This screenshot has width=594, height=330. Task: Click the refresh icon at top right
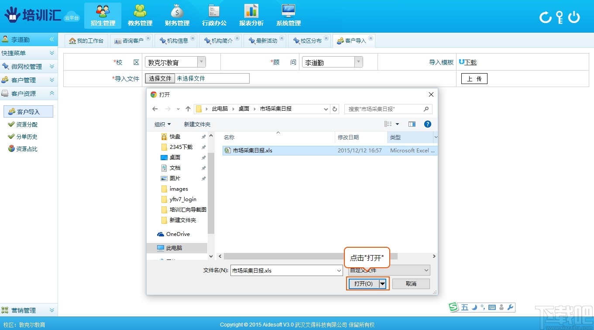point(545,17)
